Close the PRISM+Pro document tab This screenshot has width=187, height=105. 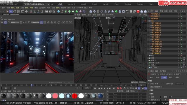click(48, 4)
